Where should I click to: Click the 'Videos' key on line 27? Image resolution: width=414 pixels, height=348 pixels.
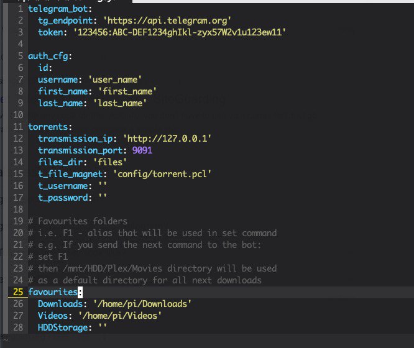click(x=53, y=316)
